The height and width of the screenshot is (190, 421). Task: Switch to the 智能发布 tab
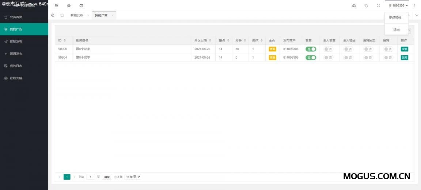point(77,15)
